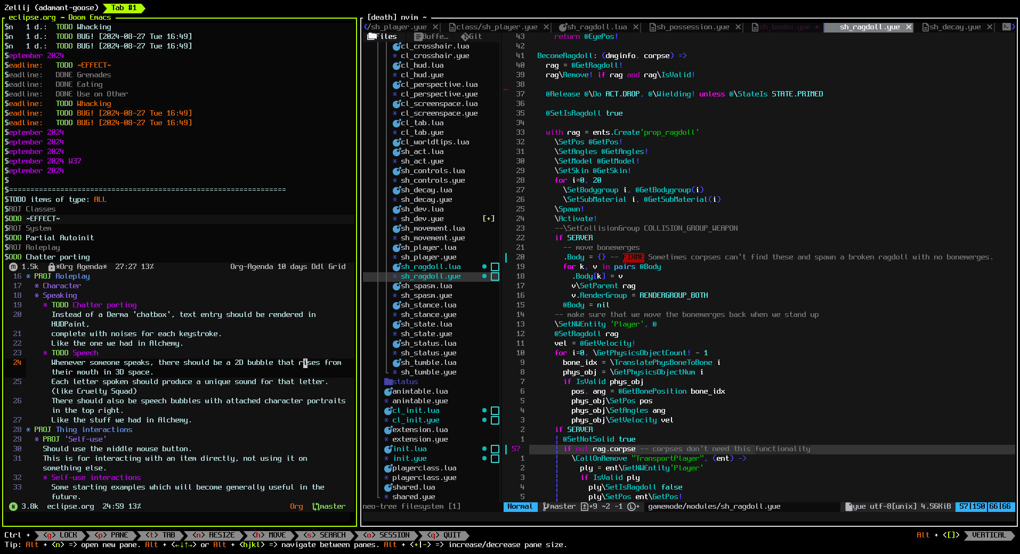1020x554 pixels.
Task: Click the Lua icon beside sh_tumble.lua
Action: pyautogui.click(x=396, y=363)
